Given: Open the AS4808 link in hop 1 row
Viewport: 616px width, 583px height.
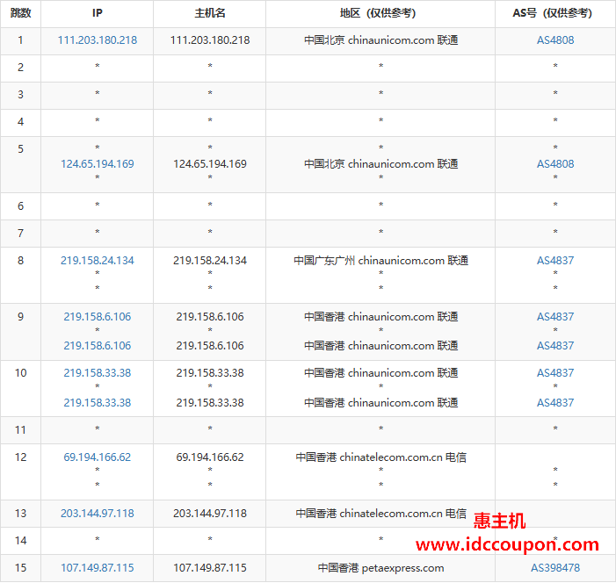Looking at the screenshot, I should point(555,40).
